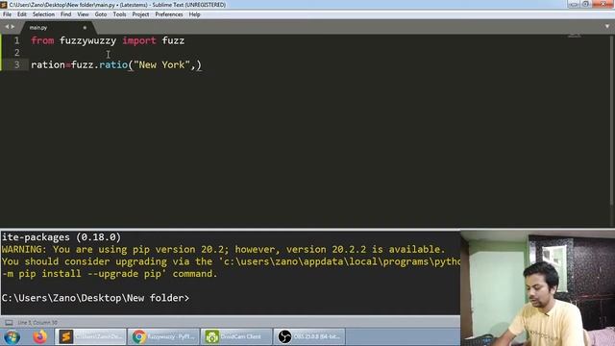Toggle the side bar icon in status bar
Screen dimensions: 615x346
9,323
